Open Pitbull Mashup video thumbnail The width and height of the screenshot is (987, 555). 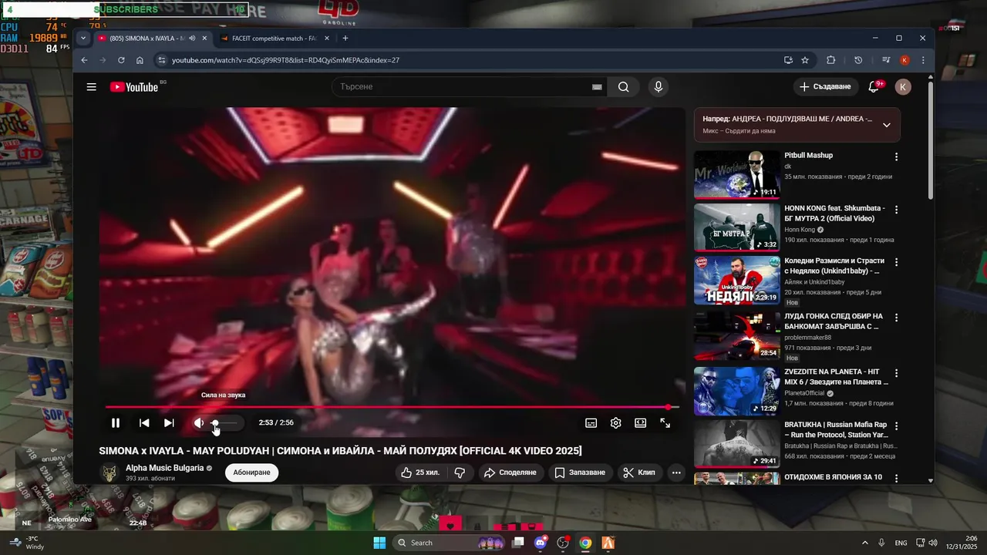point(737,175)
